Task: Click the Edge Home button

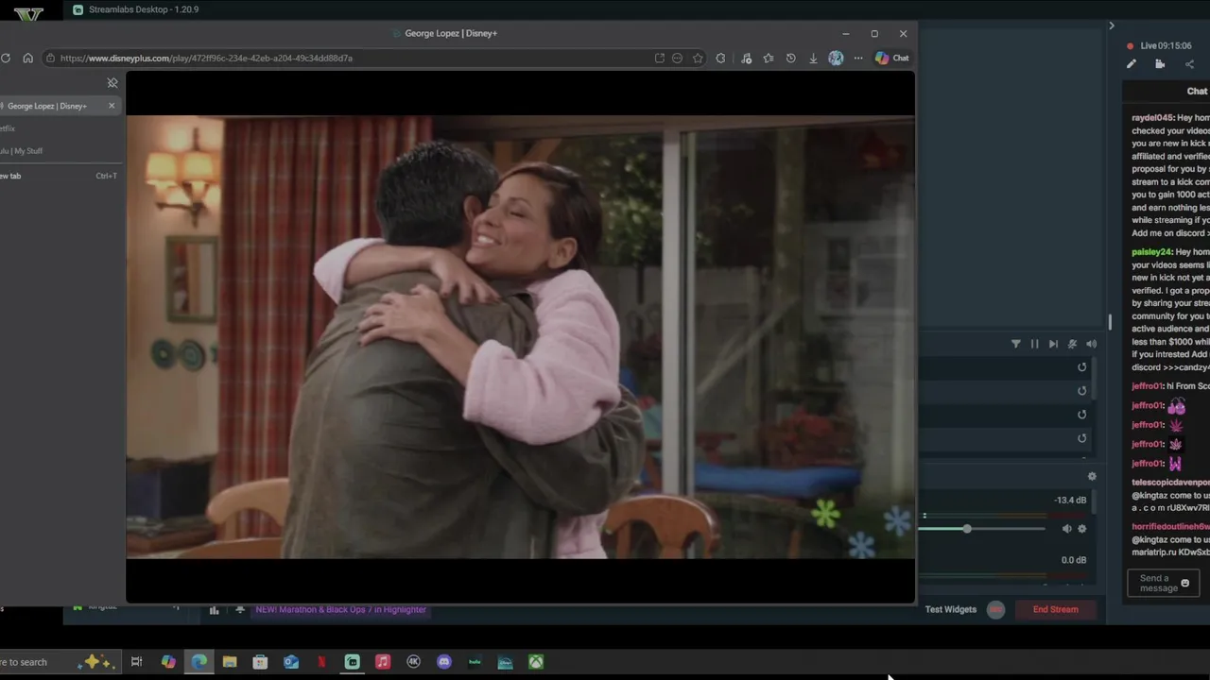Action: (x=27, y=58)
